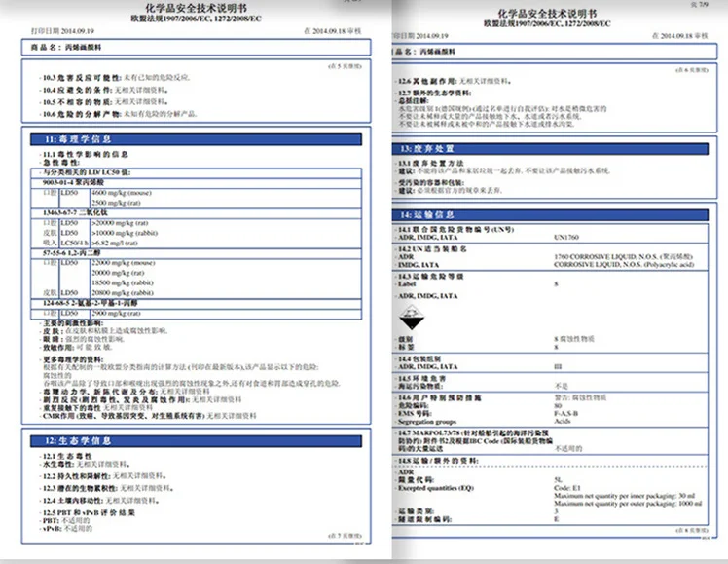The height and width of the screenshot is (564, 728).
Task: Click the '10.4 应避免的条件' line
Action: 106,90
